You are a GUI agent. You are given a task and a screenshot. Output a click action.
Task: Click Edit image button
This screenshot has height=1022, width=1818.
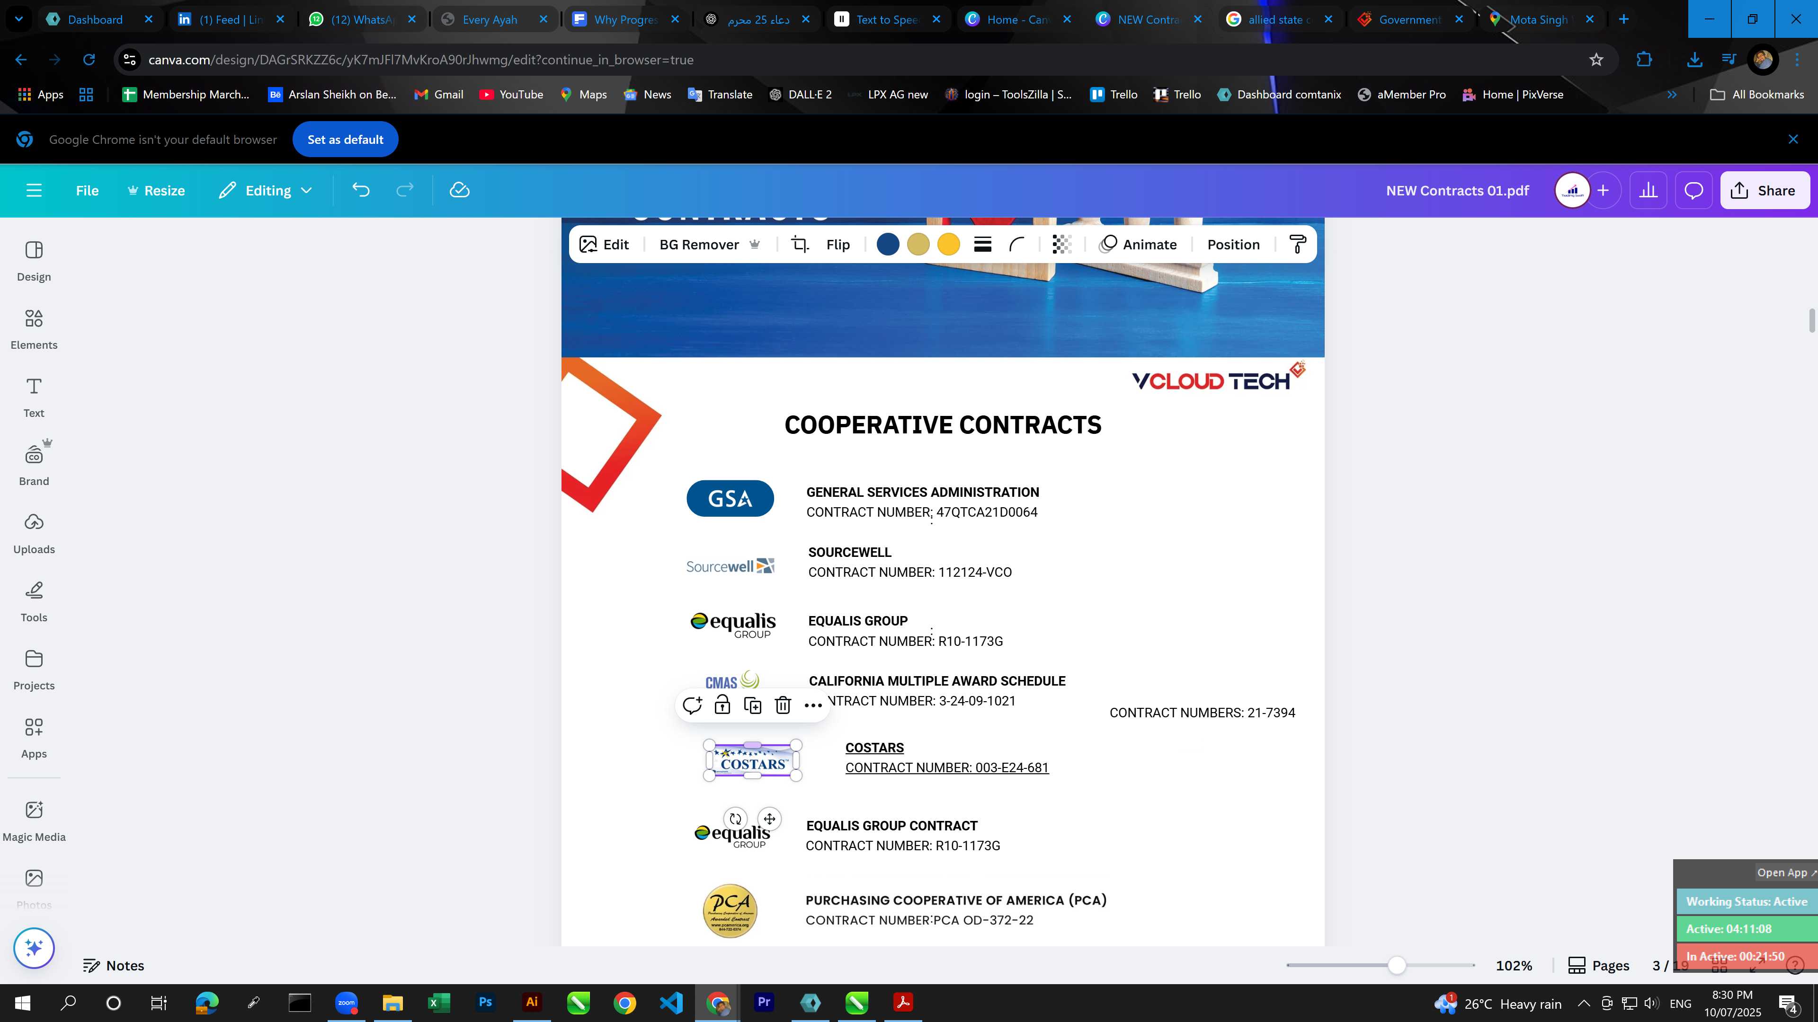(604, 245)
